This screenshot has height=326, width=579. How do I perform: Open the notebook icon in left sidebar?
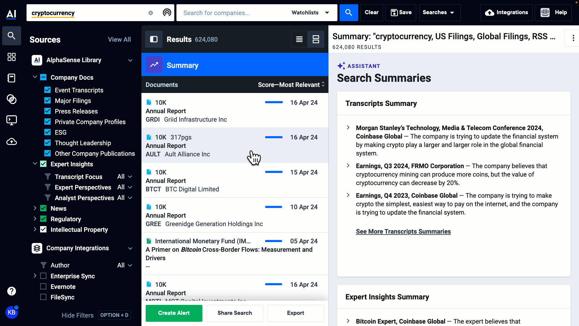(11, 78)
